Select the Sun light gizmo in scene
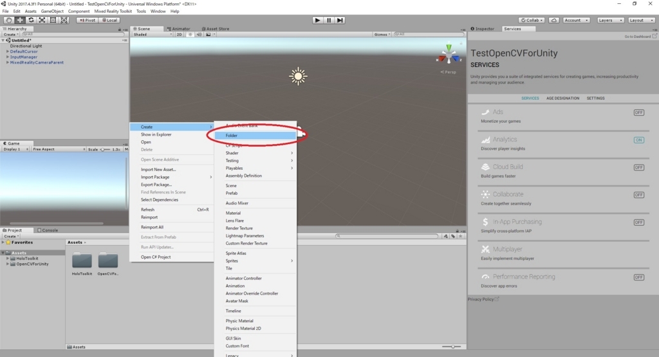 click(298, 76)
